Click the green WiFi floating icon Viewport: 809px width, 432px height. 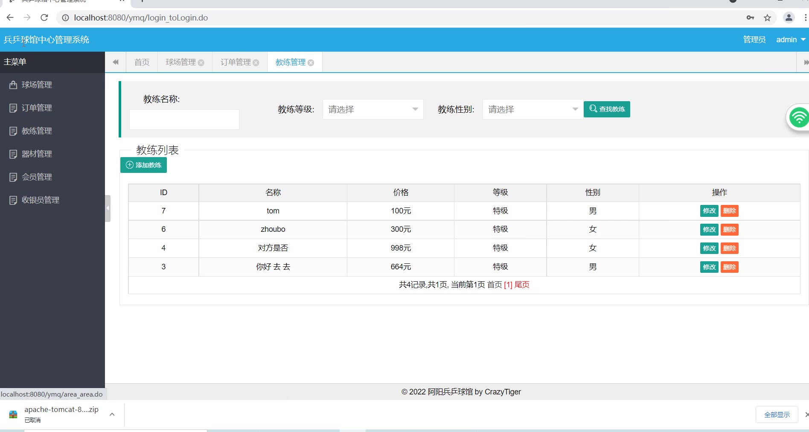798,117
